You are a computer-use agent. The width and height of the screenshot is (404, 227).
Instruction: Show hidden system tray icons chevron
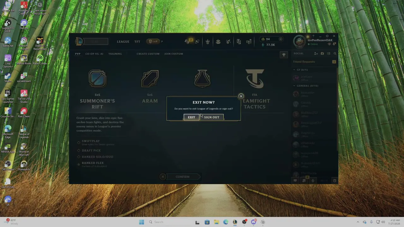point(358,222)
